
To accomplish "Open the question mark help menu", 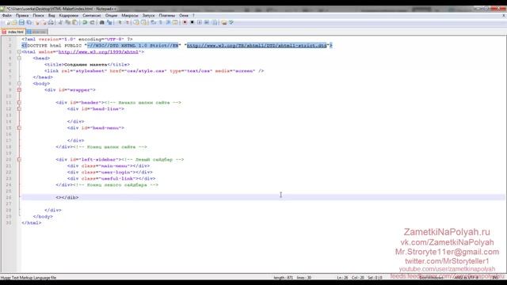I will [x=193, y=16].
